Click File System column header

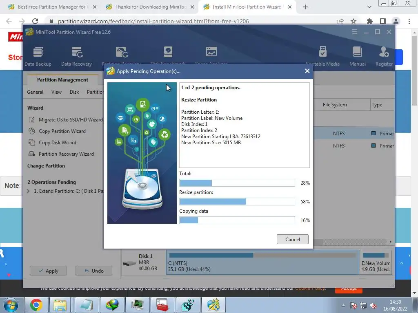tap(335, 105)
